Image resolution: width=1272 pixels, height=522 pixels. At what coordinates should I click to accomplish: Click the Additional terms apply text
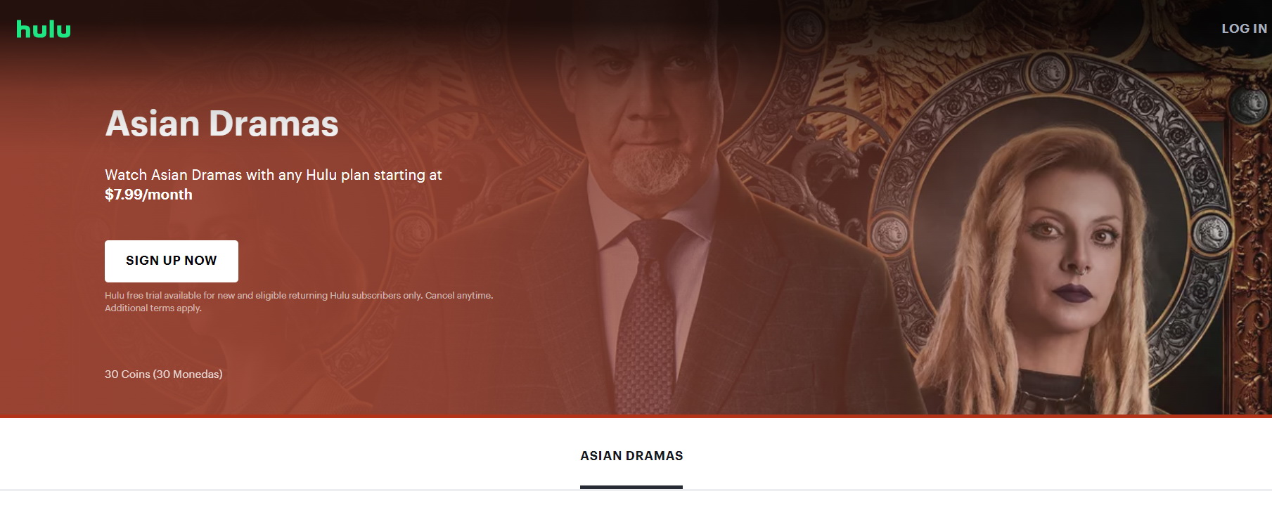click(153, 308)
